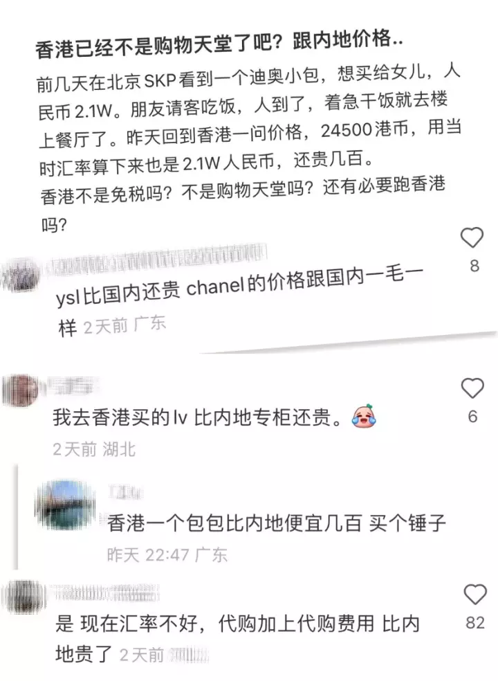
Task: Reply to comment '是 现在汇率不好，代购加上代购费用'
Action: coord(237,639)
